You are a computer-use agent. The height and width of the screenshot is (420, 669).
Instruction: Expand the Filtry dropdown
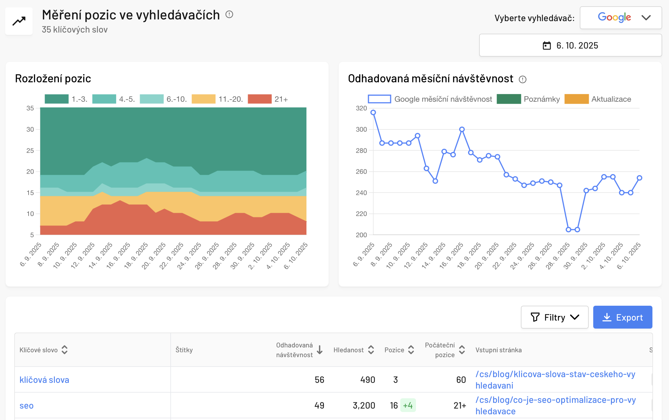pos(554,317)
